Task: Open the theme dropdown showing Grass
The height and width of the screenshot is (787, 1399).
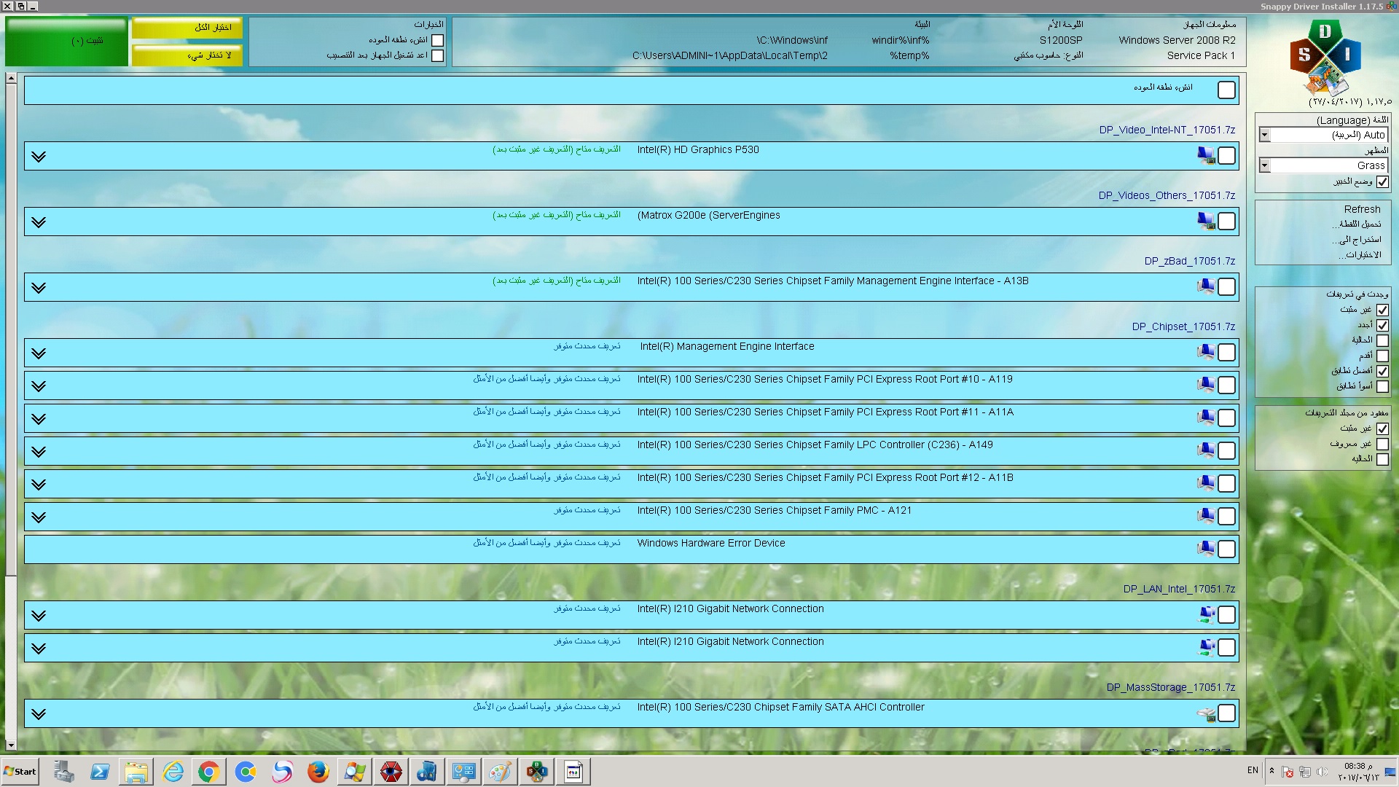Action: pos(1265,165)
